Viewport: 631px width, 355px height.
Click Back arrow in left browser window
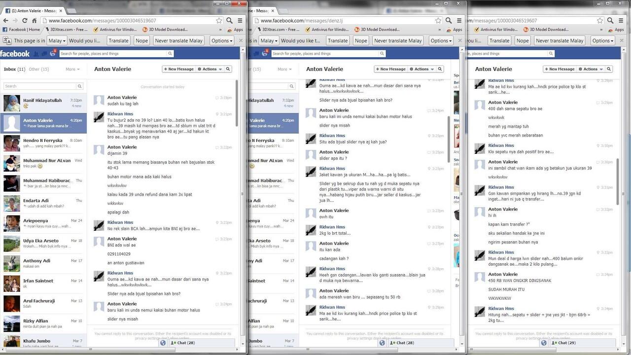pyautogui.click(x=5, y=21)
